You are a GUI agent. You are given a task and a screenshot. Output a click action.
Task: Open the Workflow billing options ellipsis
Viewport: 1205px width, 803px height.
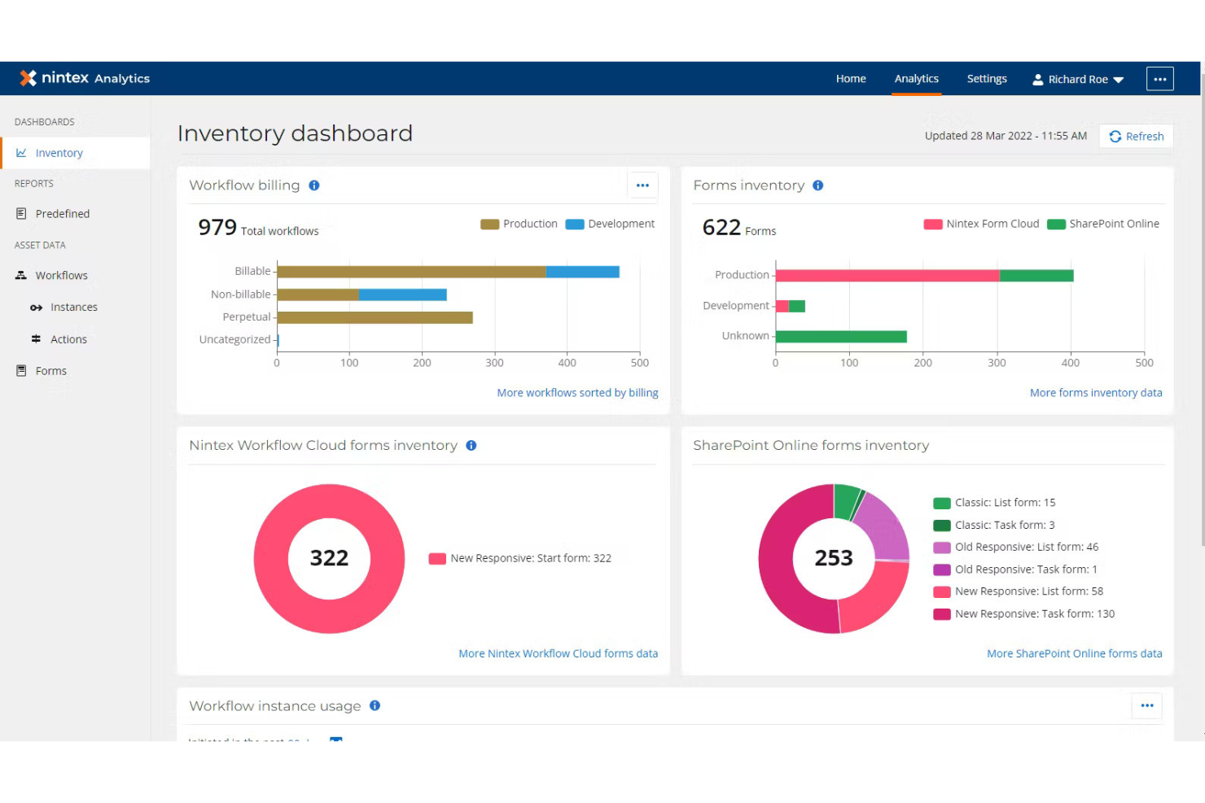pyautogui.click(x=642, y=185)
